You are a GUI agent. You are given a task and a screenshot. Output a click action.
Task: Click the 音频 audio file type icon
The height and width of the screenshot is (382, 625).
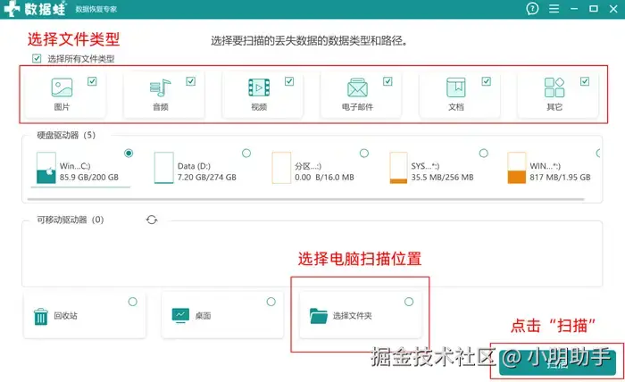click(160, 87)
